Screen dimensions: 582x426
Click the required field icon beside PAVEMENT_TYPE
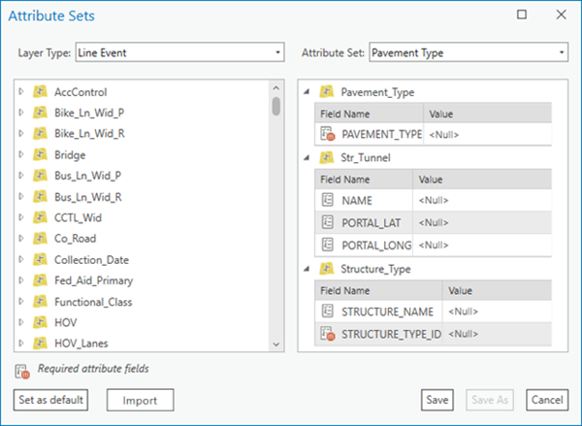click(x=328, y=134)
